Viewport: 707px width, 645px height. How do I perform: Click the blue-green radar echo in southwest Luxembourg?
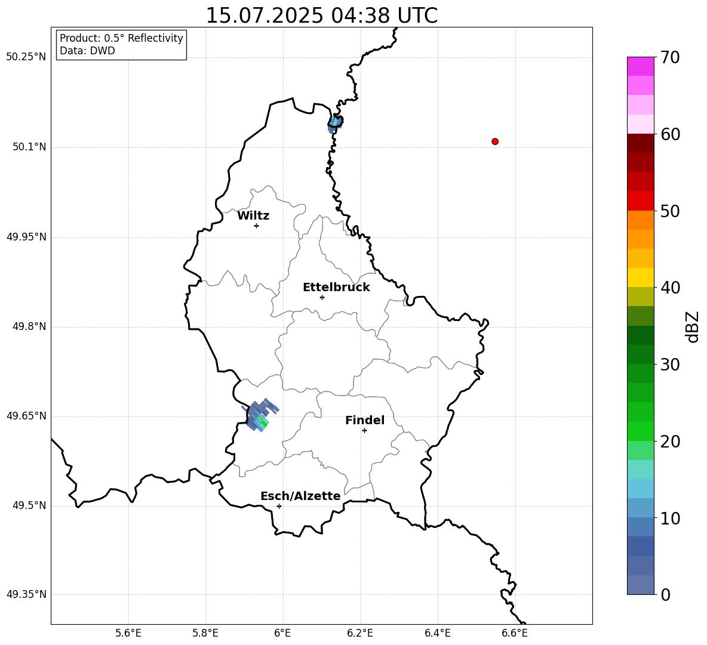[260, 415]
